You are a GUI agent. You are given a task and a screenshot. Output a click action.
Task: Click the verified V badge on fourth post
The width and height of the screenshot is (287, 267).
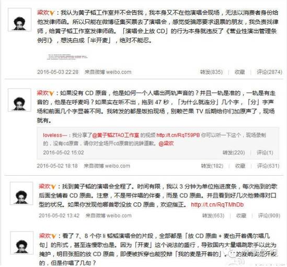[x=53, y=236]
